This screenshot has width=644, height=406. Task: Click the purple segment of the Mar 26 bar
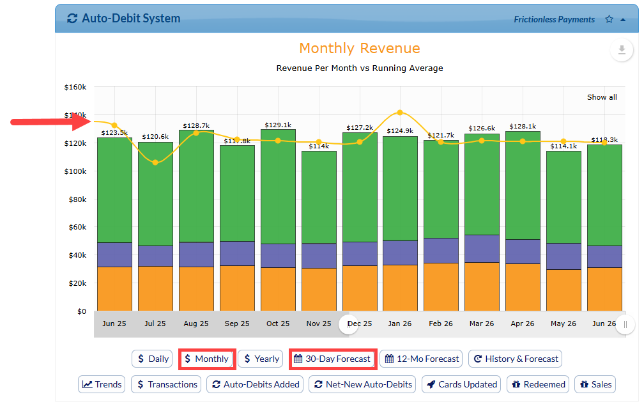[x=482, y=249]
